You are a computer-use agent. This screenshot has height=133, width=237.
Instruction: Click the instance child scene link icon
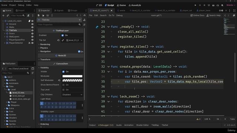pyautogui.click(x=8, y=16)
